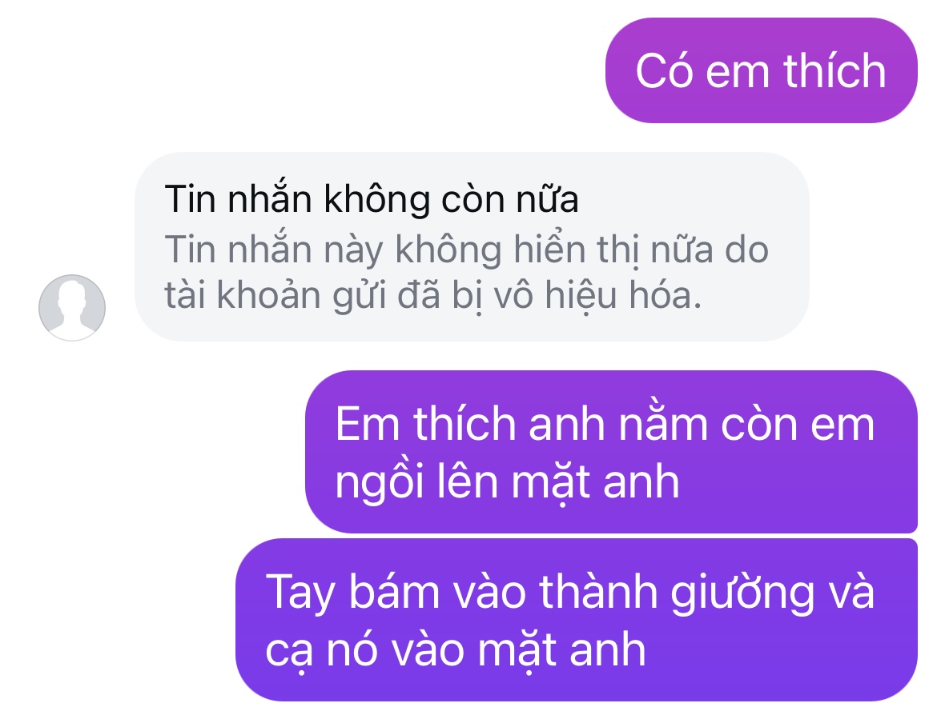Image resolution: width=937 pixels, height=711 pixels.
Task: Click the word "Tay" in the last bubble
Action: pyautogui.click(x=300, y=592)
